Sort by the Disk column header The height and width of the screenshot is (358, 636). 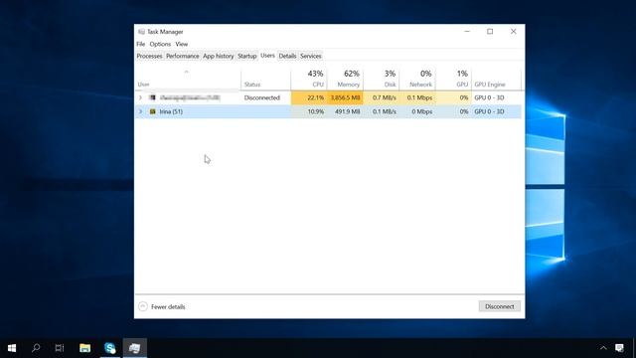point(382,79)
